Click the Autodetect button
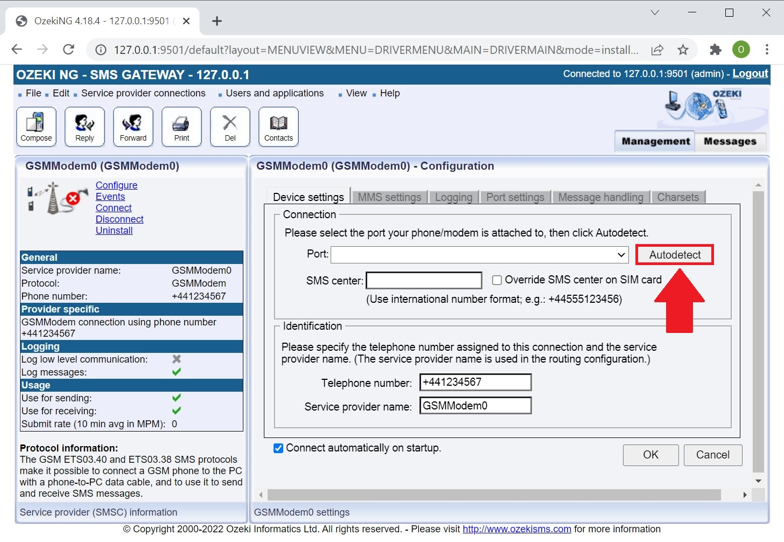The image size is (784, 542). point(675,255)
